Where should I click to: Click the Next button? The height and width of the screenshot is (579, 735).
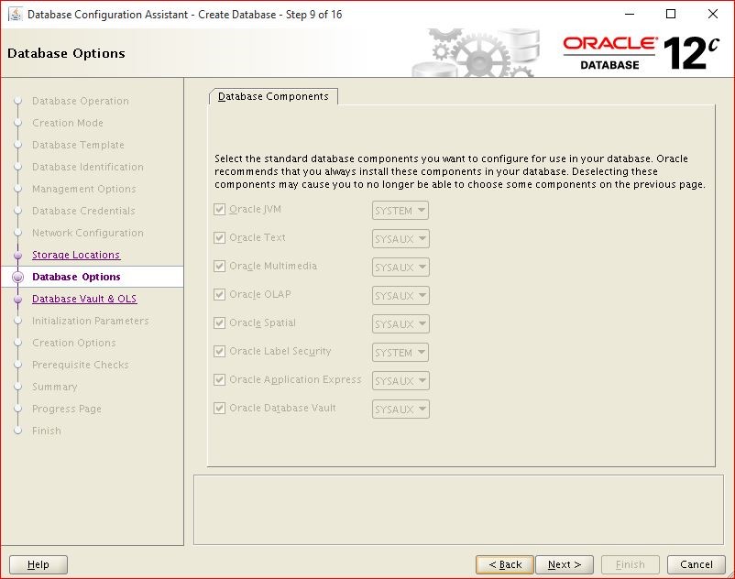565,564
